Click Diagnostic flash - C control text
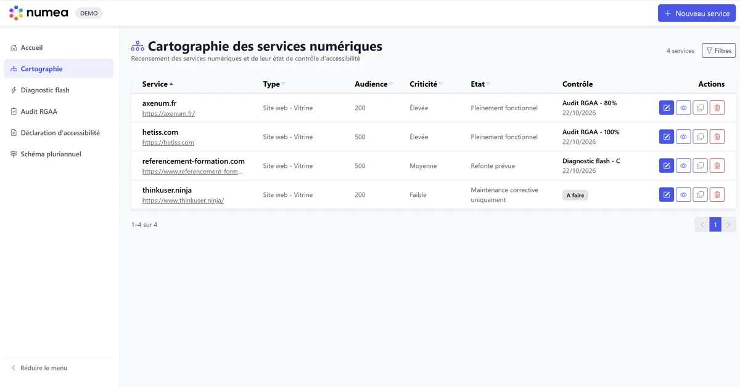Image resolution: width=740 pixels, height=387 pixels. click(x=591, y=161)
